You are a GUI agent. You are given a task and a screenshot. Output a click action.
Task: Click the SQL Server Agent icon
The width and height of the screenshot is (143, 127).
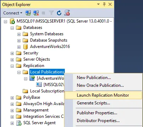tap(19, 123)
